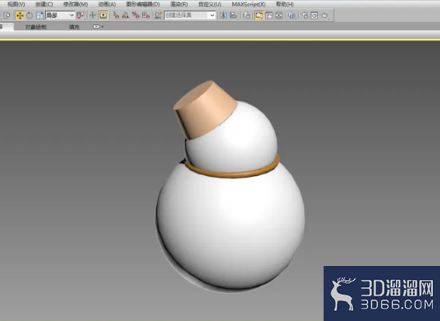
Task: Open the 渲染(R) menu
Action: tap(179, 4)
